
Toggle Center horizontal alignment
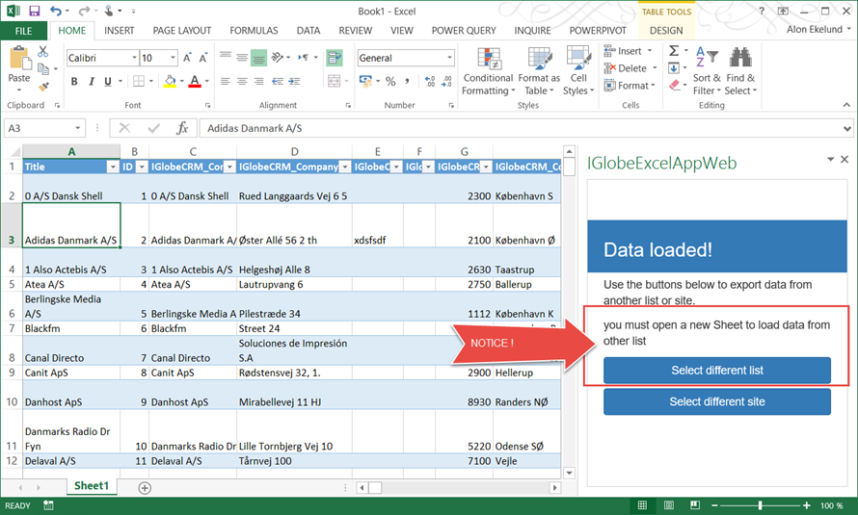point(242,82)
